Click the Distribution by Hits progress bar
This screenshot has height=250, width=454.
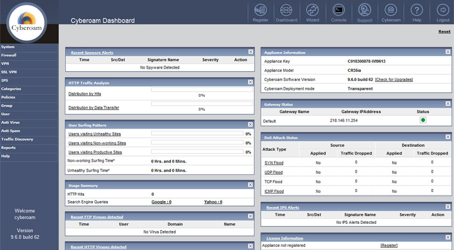click(x=201, y=90)
